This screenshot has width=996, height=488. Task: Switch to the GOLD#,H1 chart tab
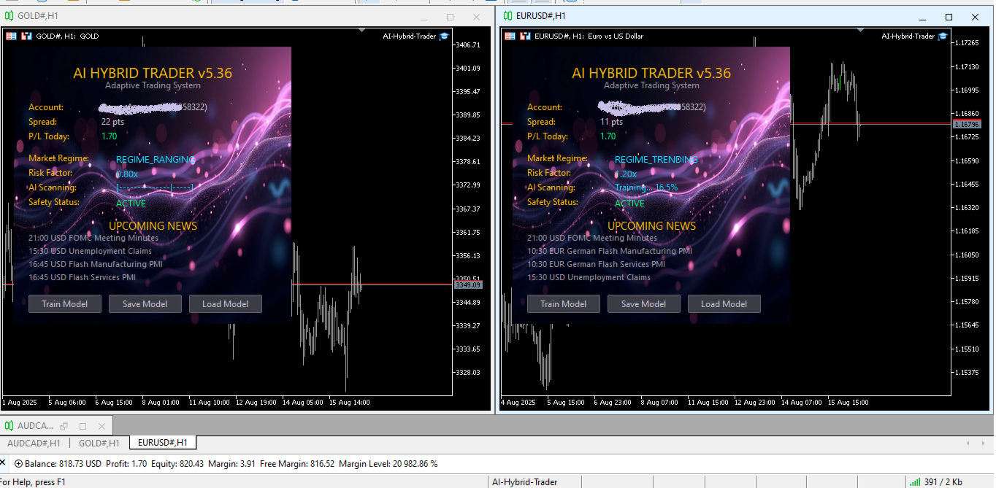[x=99, y=443]
